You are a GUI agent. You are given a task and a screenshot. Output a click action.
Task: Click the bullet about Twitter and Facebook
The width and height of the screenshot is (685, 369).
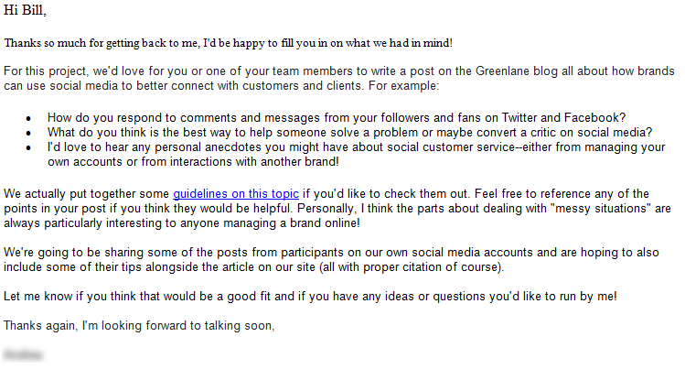pos(337,117)
